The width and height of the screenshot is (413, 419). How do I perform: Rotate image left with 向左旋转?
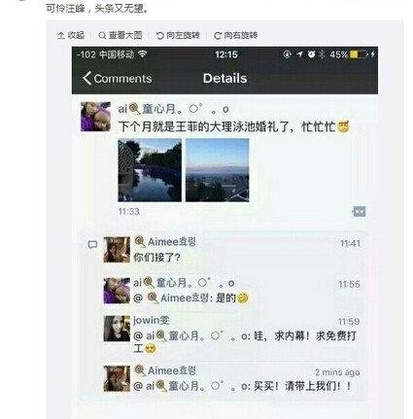pos(178,35)
